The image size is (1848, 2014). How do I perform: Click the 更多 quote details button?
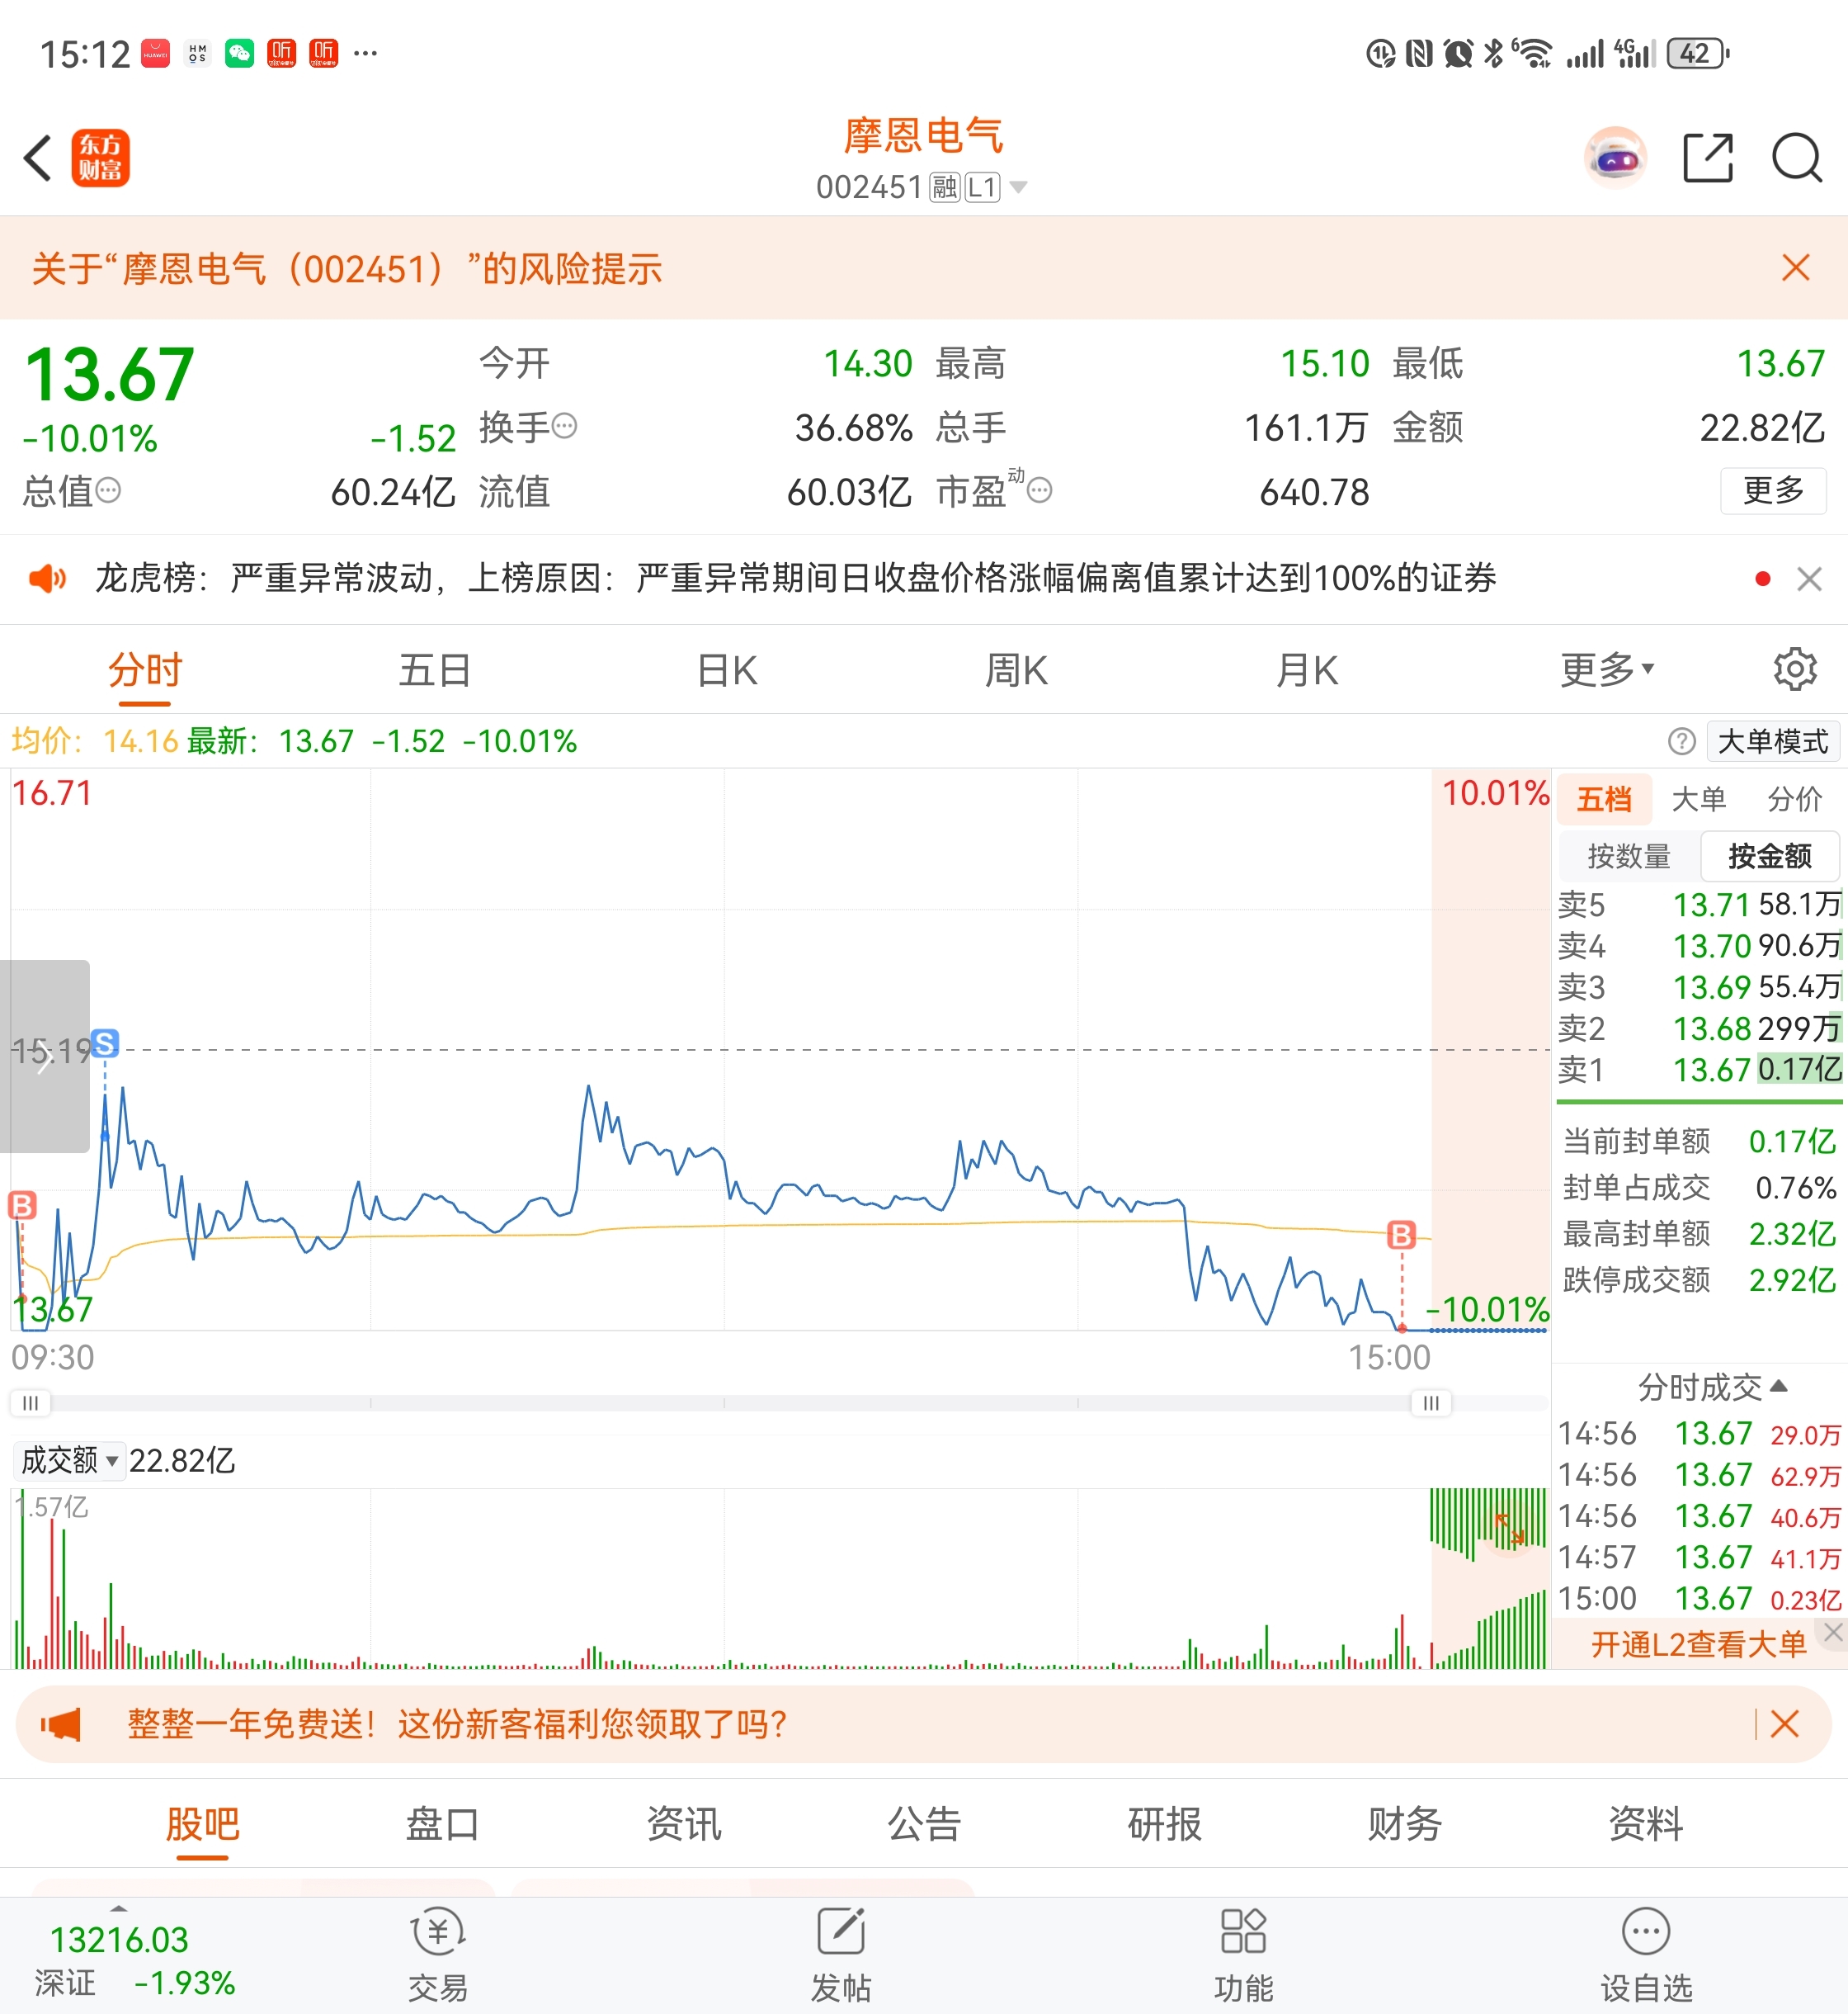pos(1772,490)
